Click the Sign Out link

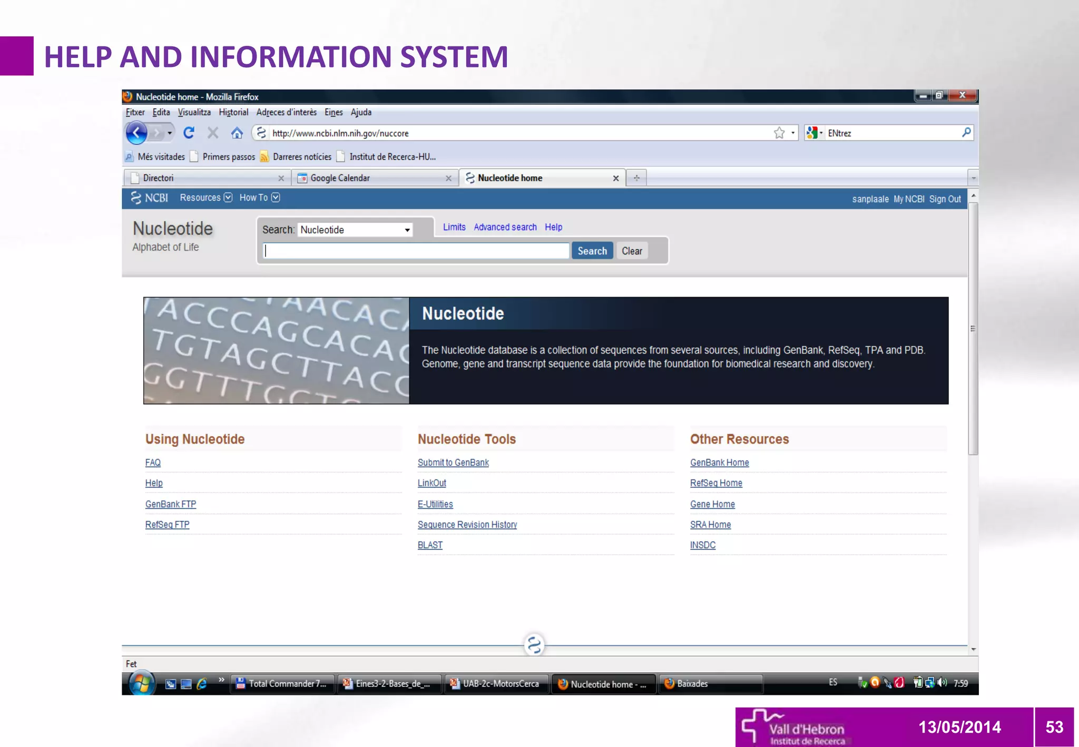(x=945, y=199)
